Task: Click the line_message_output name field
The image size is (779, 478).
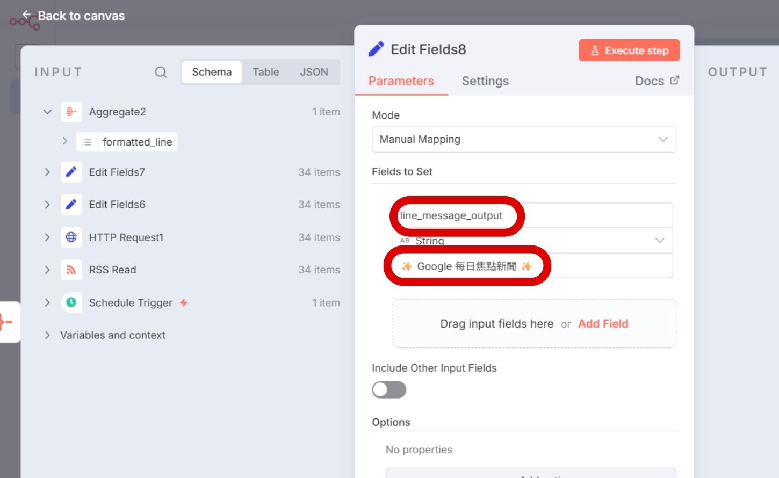Action: click(x=532, y=215)
